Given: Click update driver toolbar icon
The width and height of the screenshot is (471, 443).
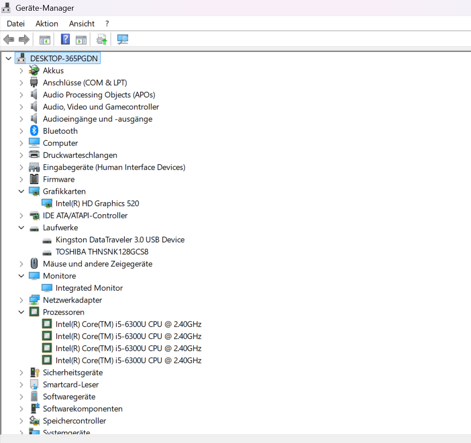Looking at the screenshot, I should tap(101, 39).
